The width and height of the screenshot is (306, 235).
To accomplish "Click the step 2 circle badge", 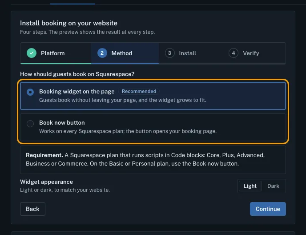I will (102, 53).
